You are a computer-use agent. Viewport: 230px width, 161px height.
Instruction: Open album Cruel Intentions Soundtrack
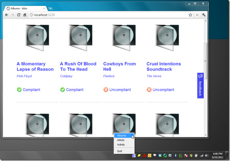(x=164, y=66)
